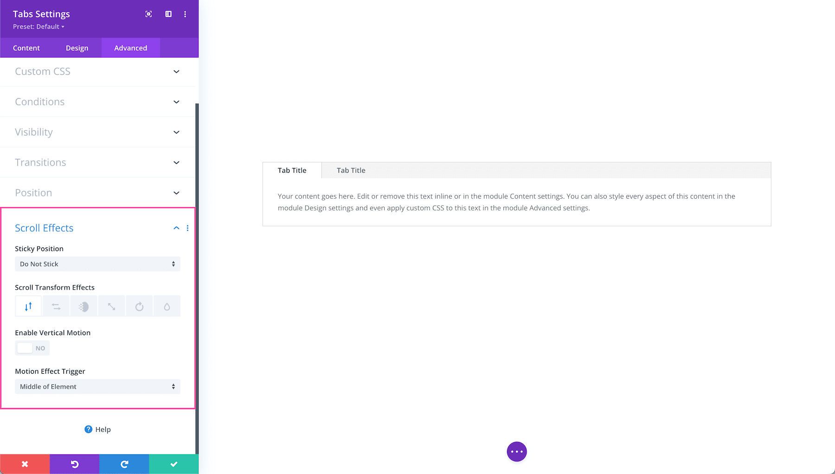Screen dimensions: 835x474
Task: Choose the Blur scroll effect icon
Action: 167,306
